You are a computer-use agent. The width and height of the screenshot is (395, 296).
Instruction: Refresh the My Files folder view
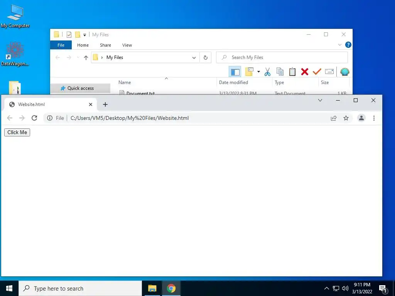click(206, 58)
